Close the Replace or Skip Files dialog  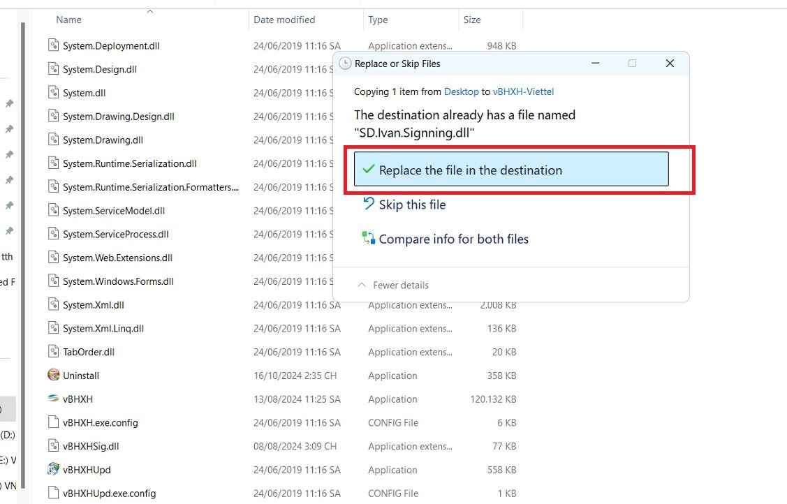point(670,64)
